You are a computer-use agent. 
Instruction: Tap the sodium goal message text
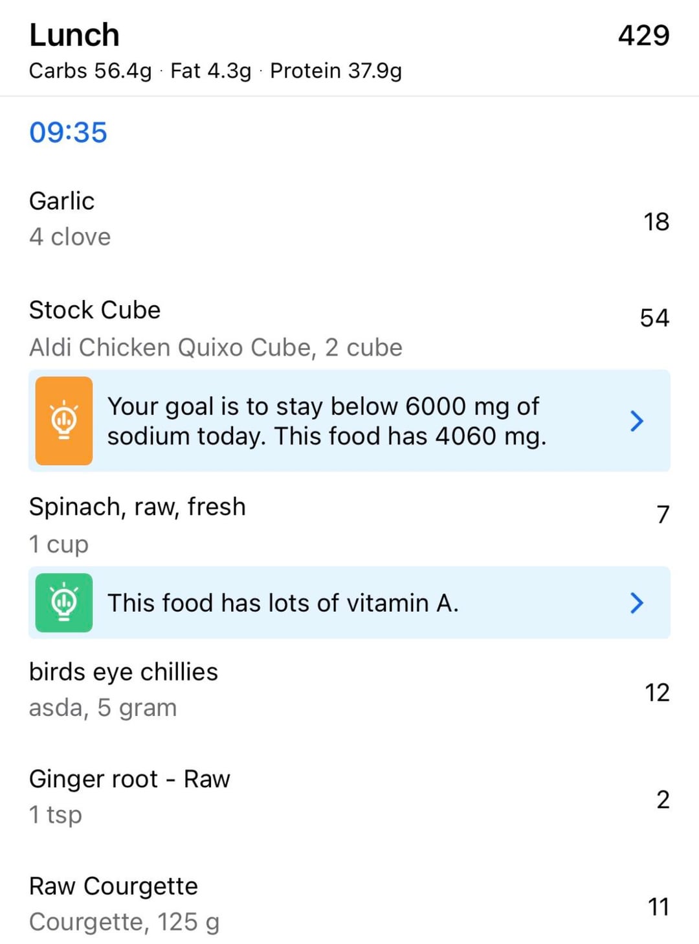coord(326,421)
